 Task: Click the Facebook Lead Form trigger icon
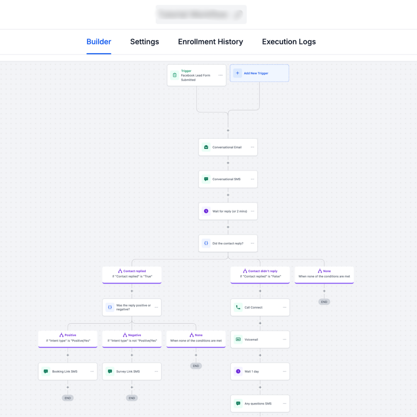tap(175, 75)
